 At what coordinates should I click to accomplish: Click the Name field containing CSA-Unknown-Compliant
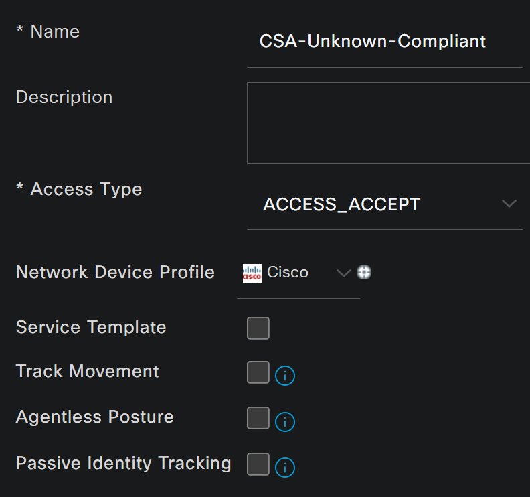385,42
